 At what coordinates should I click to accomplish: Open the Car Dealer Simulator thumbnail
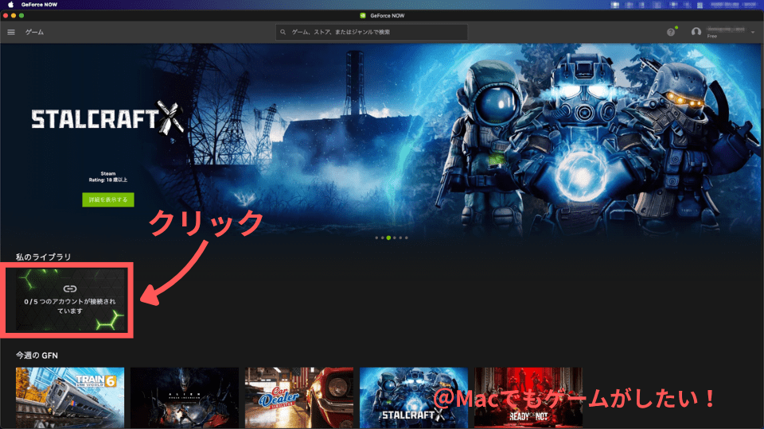coord(298,397)
